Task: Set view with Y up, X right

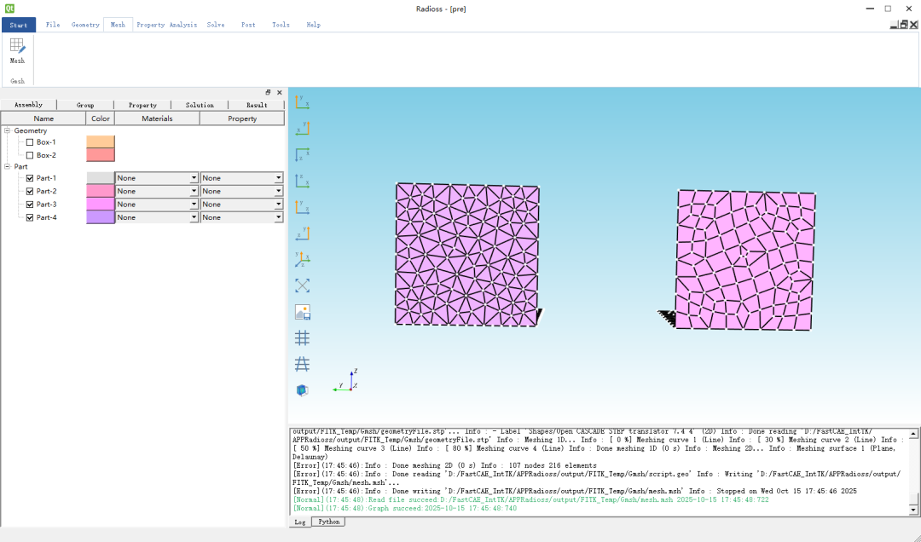Action: point(302,102)
